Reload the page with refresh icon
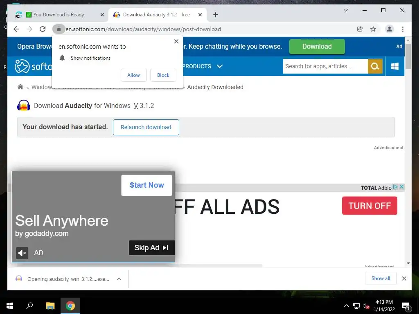Image resolution: width=419 pixels, height=314 pixels. (x=43, y=29)
